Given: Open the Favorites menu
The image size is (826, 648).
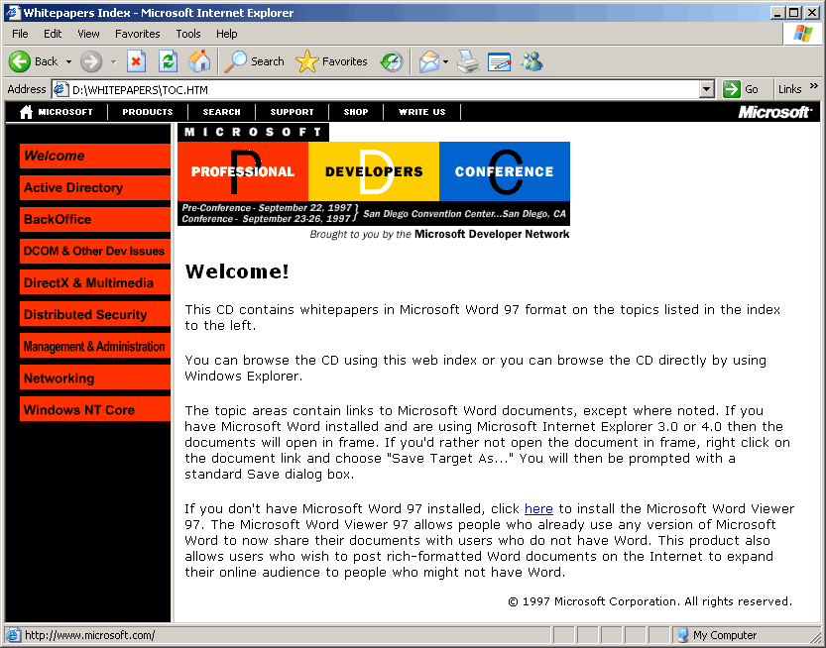Looking at the screenshot, I should 138,34.
